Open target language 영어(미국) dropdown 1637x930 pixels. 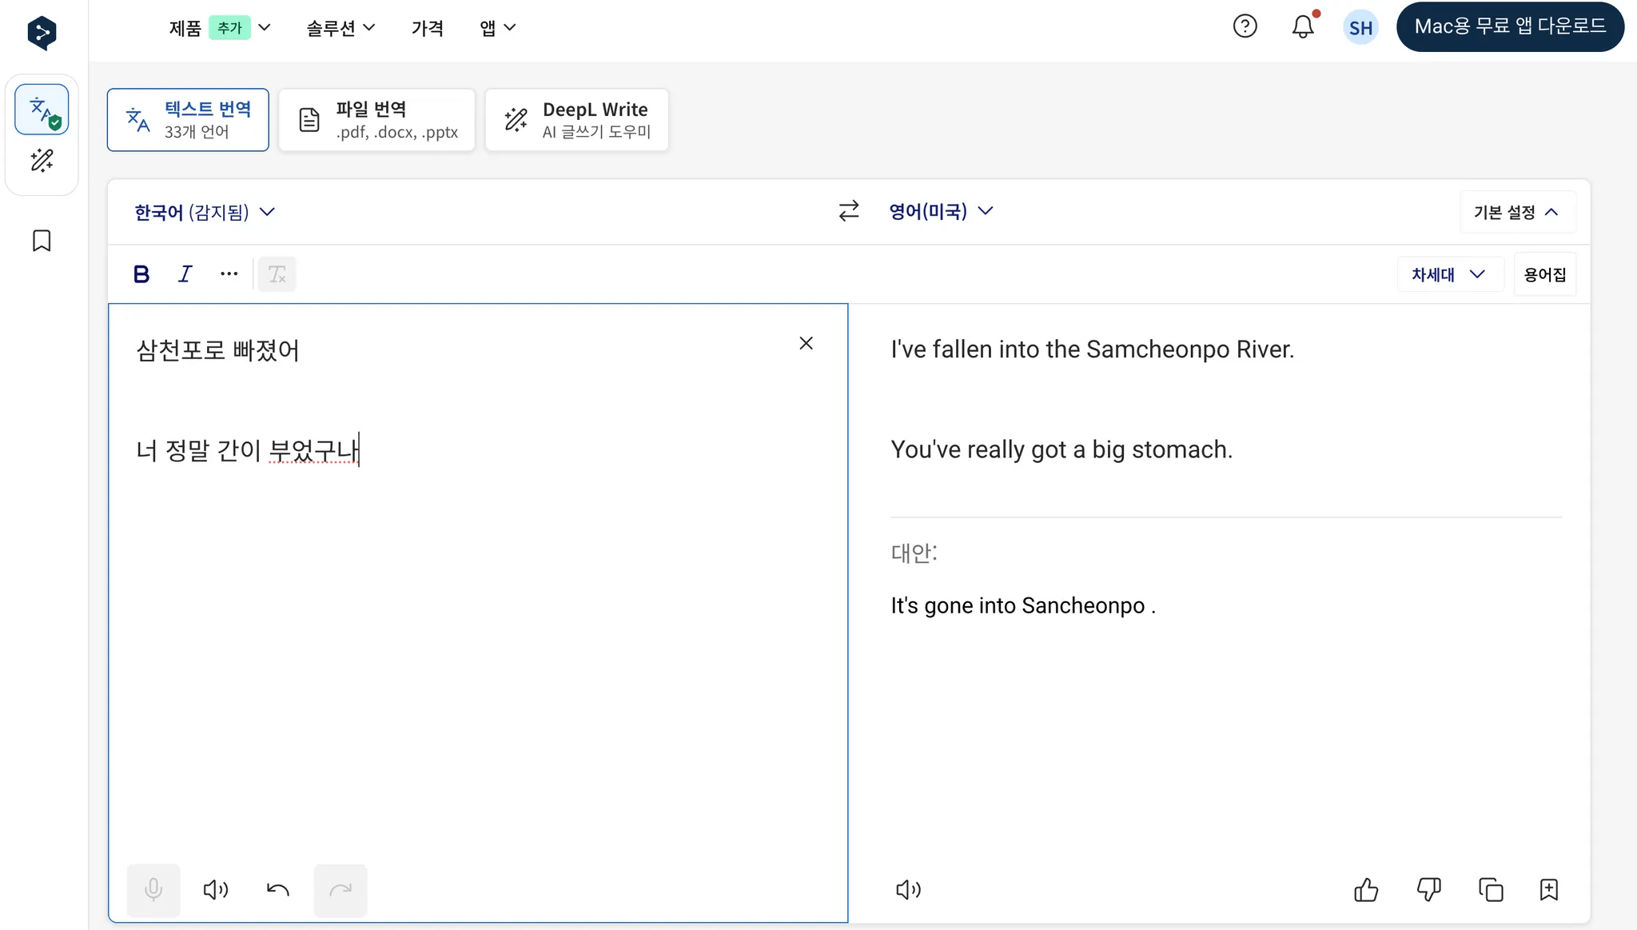coord(941,211)
